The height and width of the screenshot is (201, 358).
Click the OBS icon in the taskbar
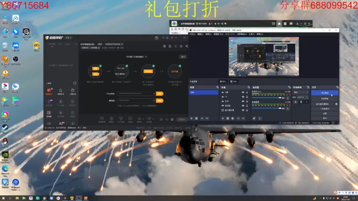[79, 198]
